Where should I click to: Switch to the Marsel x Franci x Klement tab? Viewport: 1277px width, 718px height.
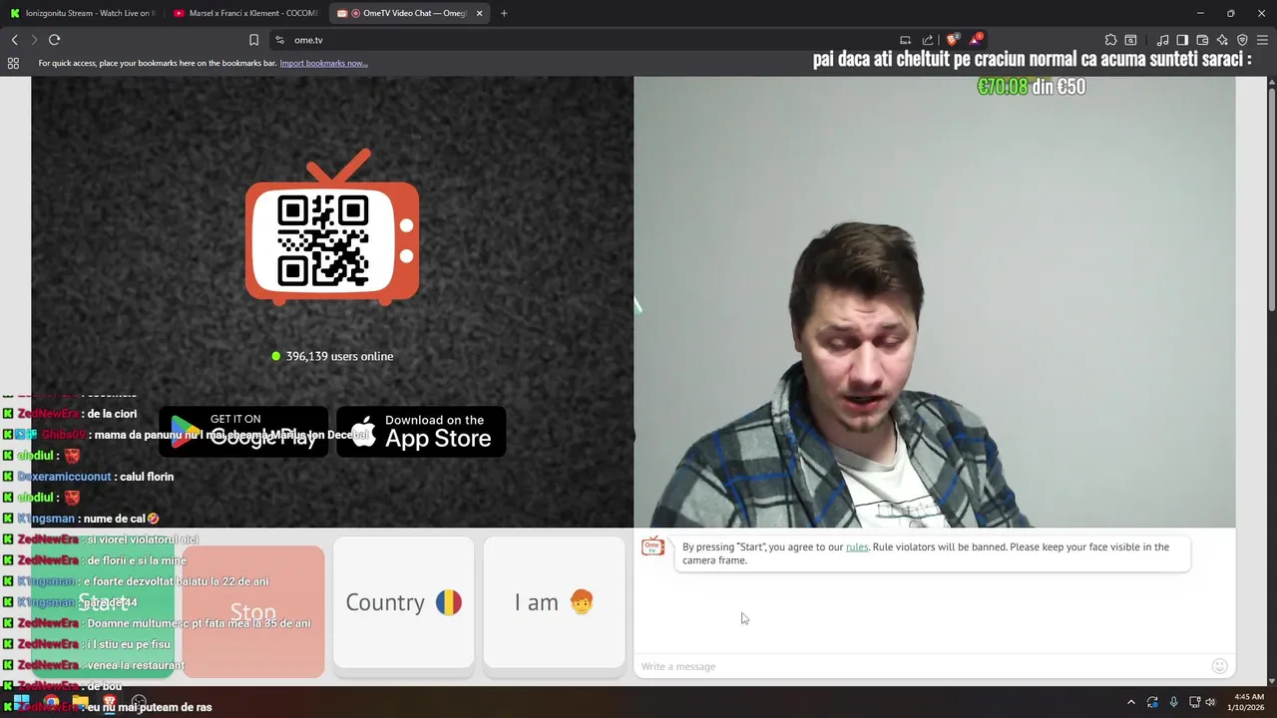click(244, 13)
